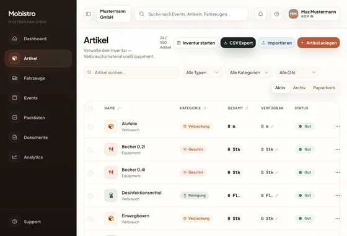
Task: Open the Alle (26) filter dropdown
Action: (x=297, y=72)
